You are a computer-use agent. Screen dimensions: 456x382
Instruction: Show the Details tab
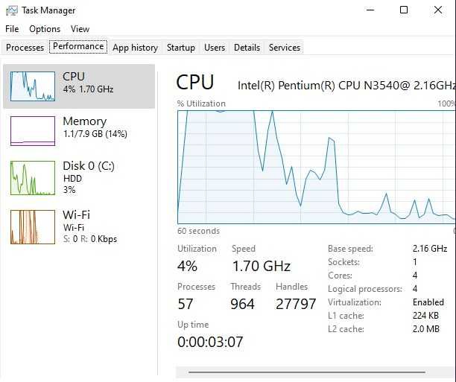(x=247, y=48)
